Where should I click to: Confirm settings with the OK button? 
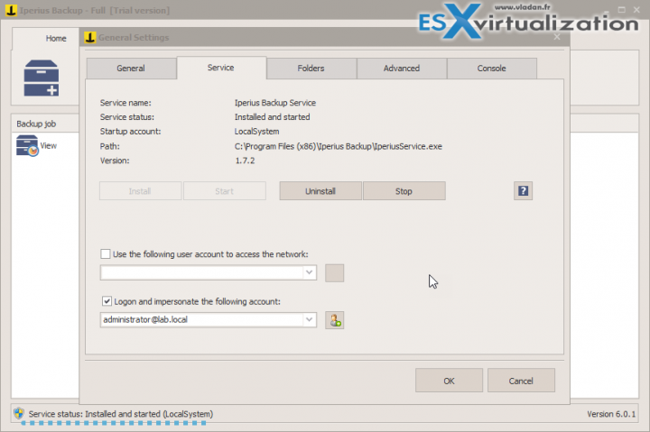pos(449,381)
